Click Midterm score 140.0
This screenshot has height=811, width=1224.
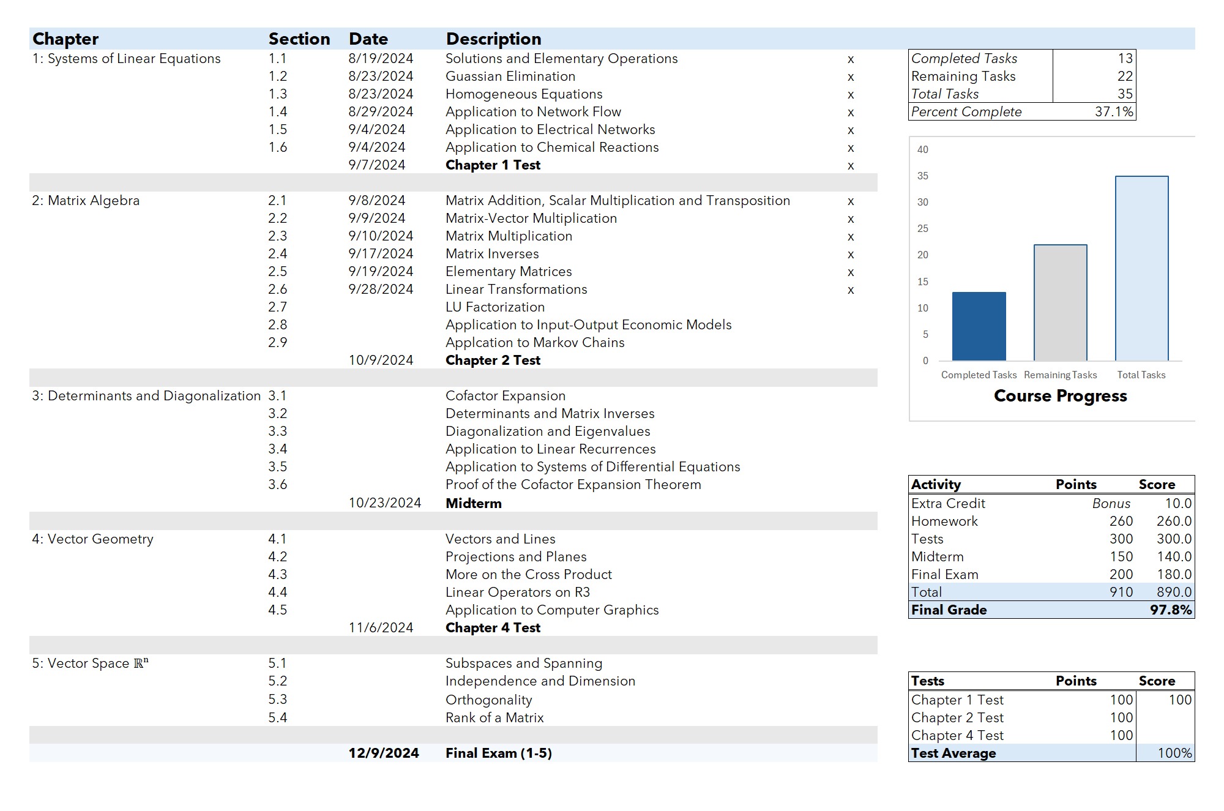[x=1174, y=557]
